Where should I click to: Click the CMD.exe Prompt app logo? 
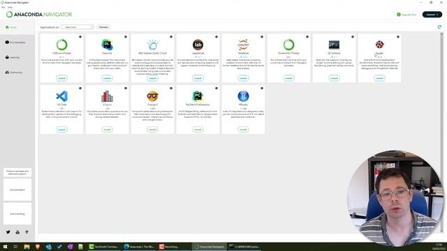click(x=61, y=45)
